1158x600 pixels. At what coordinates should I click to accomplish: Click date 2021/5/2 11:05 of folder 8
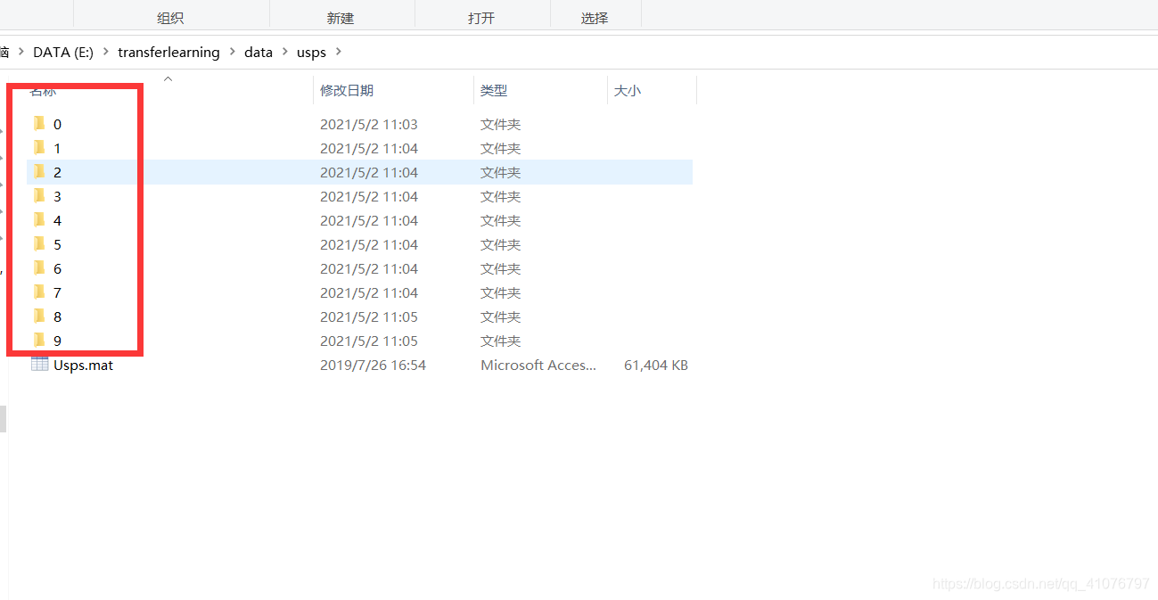(369, 316)
